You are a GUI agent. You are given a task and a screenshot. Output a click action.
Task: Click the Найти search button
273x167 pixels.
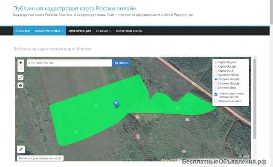click(x=121, y=63)
